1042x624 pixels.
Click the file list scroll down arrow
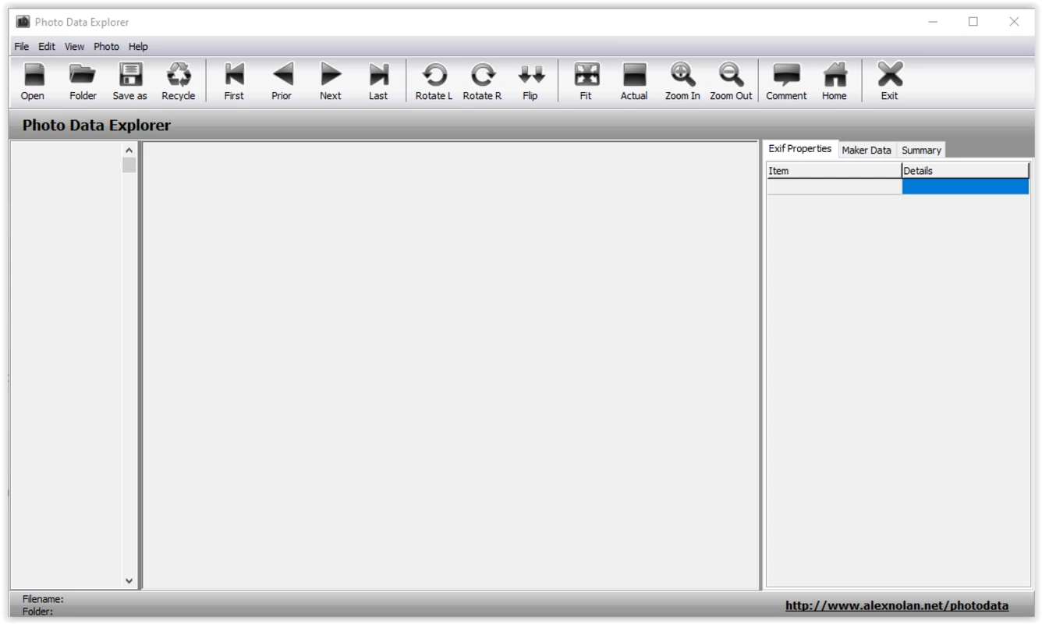pos(129,581)
